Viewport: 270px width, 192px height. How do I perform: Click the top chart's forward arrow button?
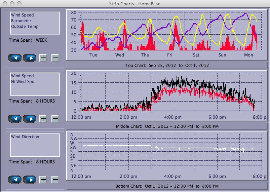[x=30, y=58]
